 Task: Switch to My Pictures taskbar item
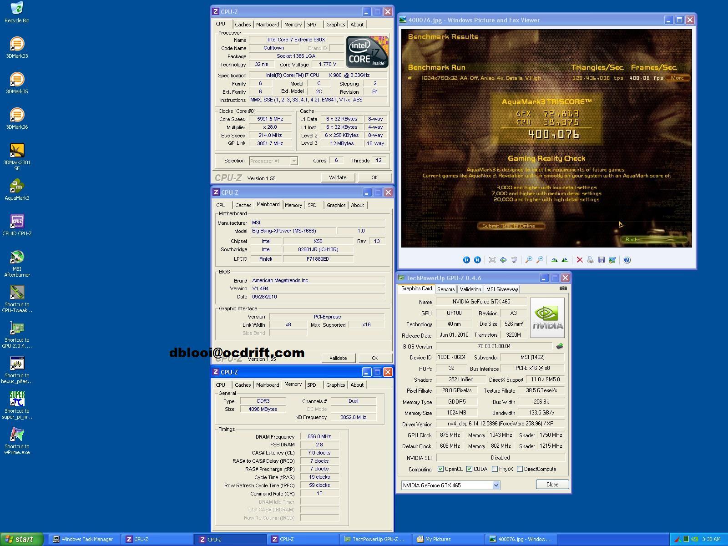449,539
